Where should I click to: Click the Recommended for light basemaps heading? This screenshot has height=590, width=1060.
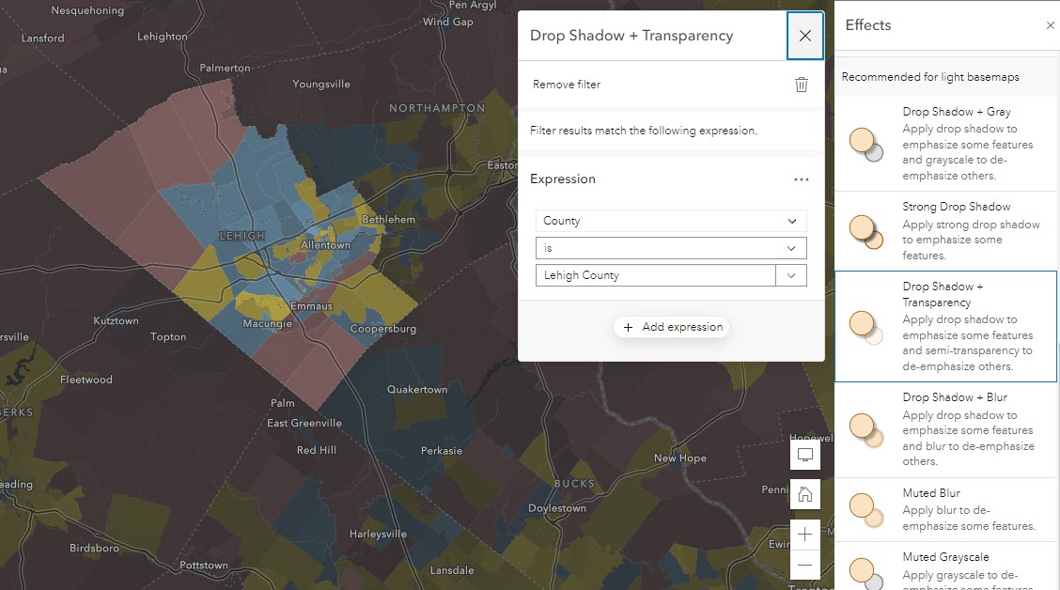click(x=930, y=77)
